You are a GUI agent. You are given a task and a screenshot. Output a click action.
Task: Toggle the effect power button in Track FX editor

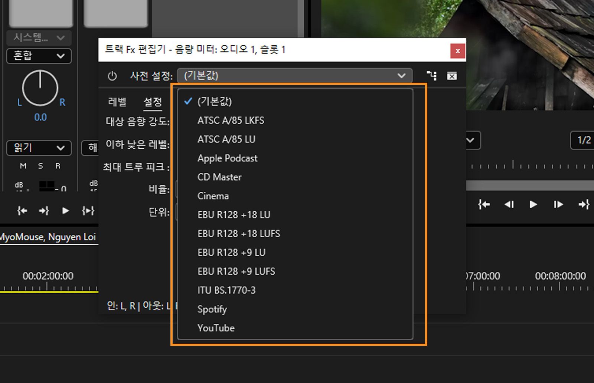click(x=112, y=76)
